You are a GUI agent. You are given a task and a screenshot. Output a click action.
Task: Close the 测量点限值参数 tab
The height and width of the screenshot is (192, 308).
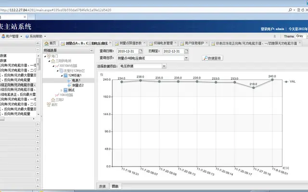pos(144,42)
